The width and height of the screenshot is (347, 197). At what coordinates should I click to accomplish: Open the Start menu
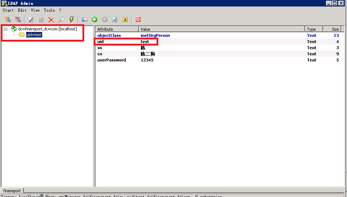(x=8, y=10)
